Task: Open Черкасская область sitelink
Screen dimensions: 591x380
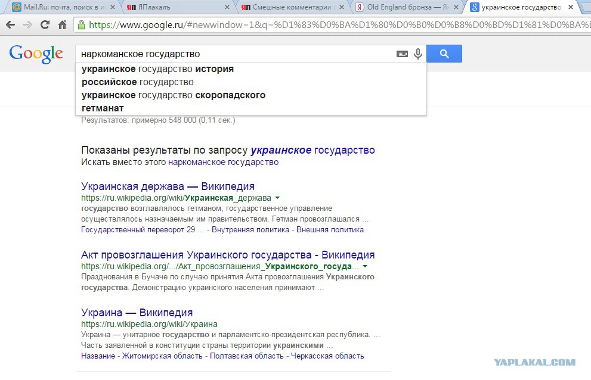Action: tap(327, 356)
